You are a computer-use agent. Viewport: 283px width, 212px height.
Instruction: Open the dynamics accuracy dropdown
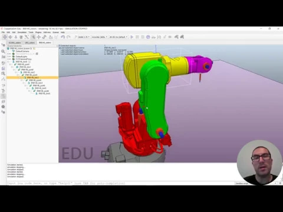pyautogui.click(x=100, y=37)
